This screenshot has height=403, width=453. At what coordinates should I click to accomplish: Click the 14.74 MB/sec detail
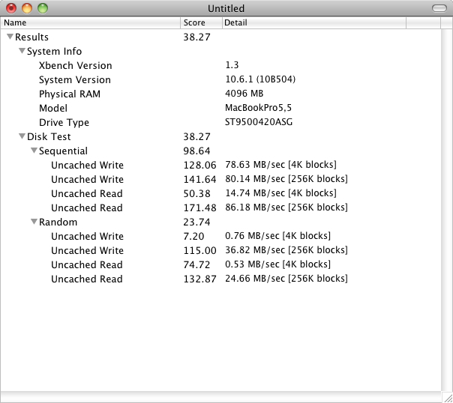pos(280,193)
